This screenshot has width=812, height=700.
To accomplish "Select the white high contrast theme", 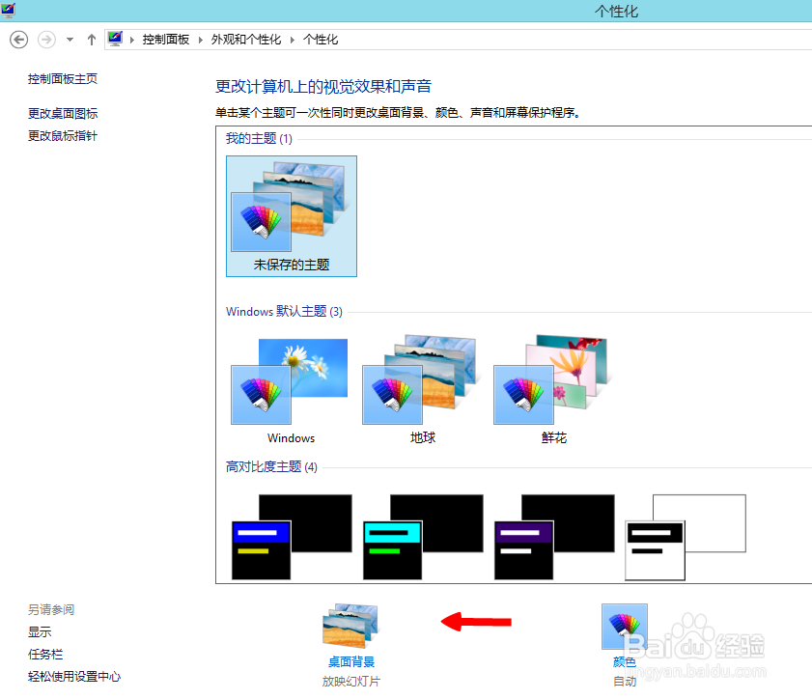I will (686, 537).
